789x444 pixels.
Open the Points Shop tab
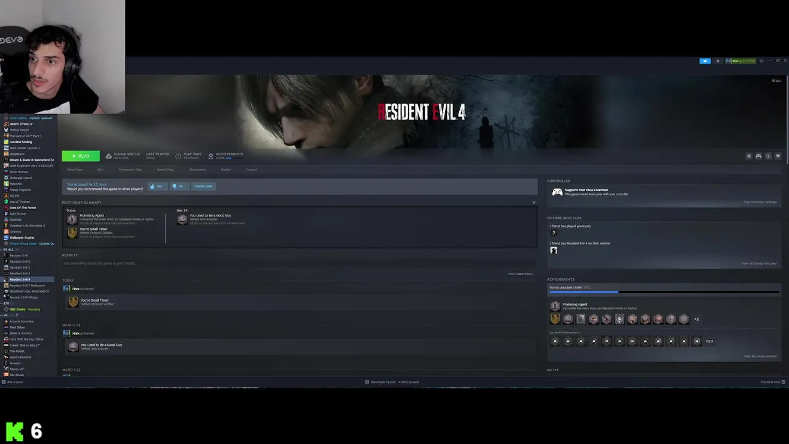pyautogui.click(x=165, y=170)
